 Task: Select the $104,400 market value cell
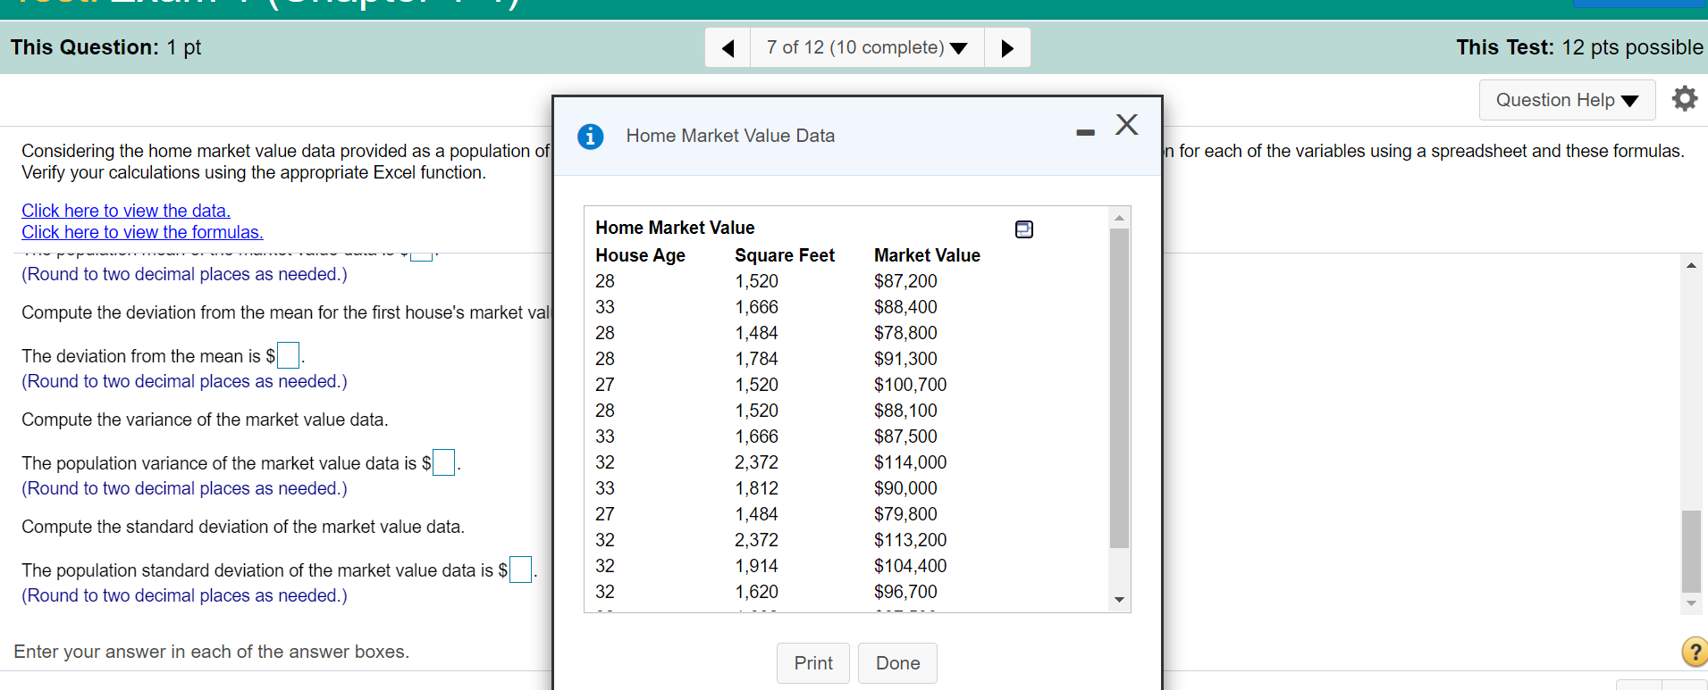(x=910, y=566)
